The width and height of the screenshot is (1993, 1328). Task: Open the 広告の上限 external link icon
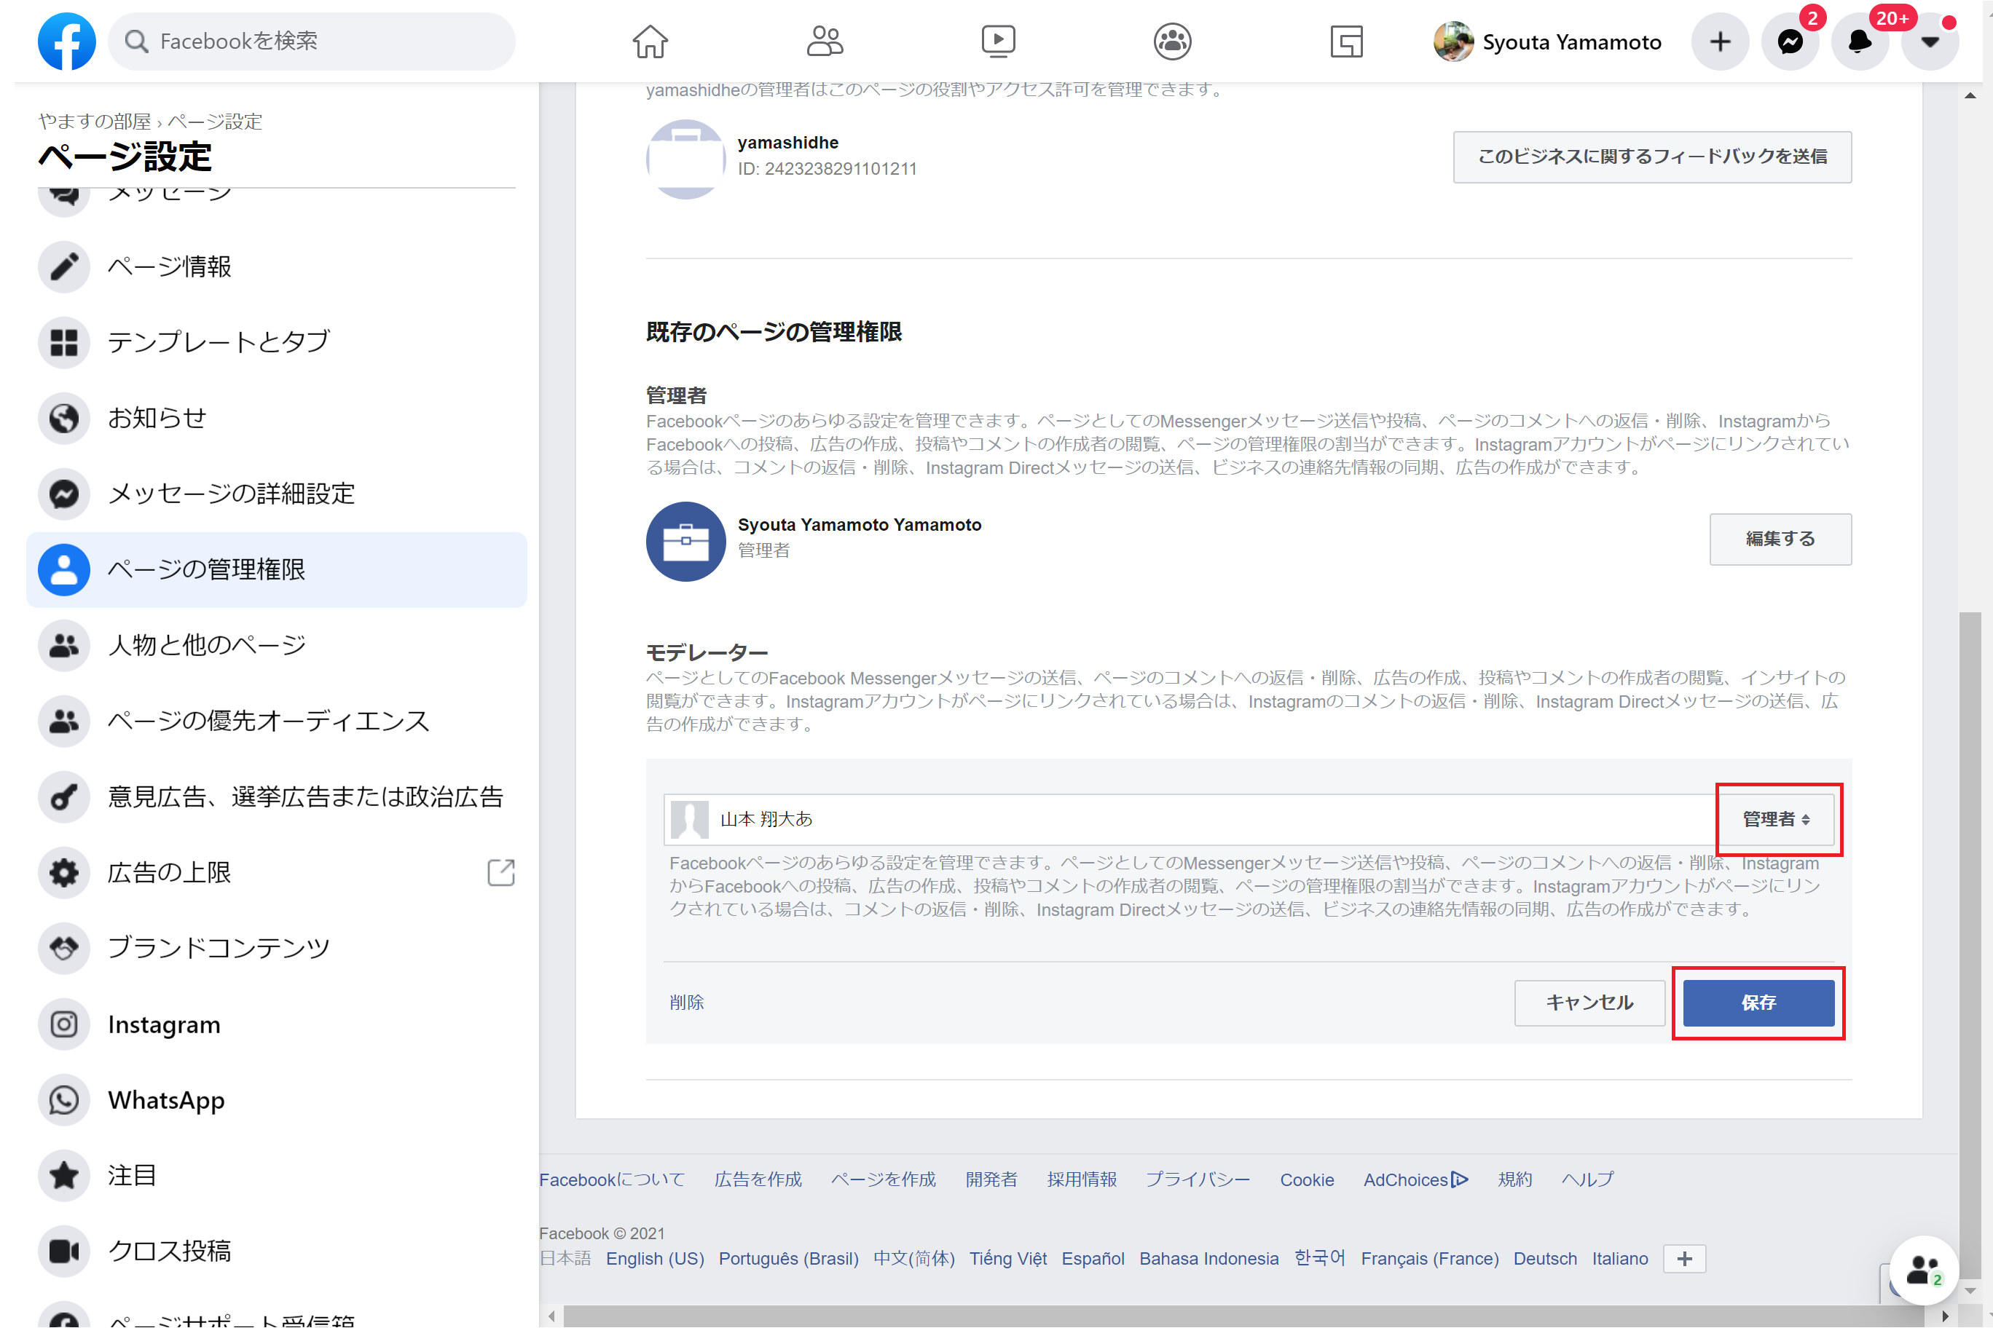tap(502, 872)
